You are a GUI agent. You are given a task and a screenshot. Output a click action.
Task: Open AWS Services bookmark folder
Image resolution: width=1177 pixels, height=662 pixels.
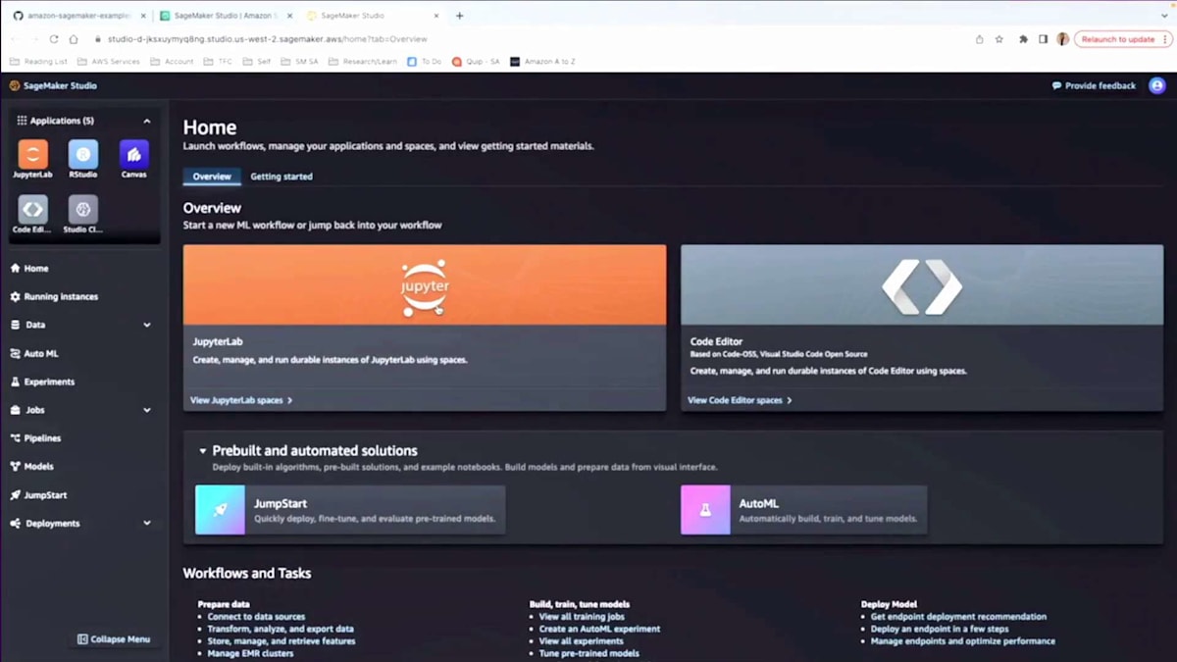tap(109, 61)
